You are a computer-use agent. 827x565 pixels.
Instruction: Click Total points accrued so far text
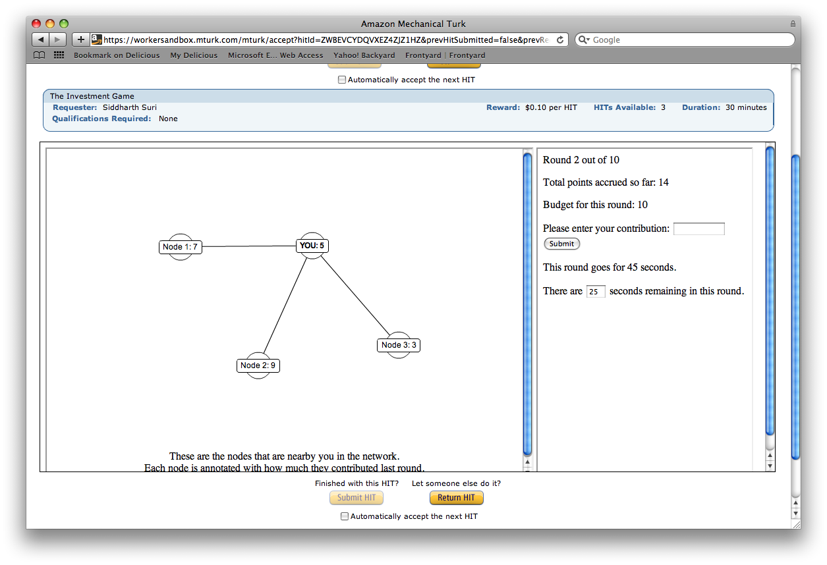coord(606,182)
